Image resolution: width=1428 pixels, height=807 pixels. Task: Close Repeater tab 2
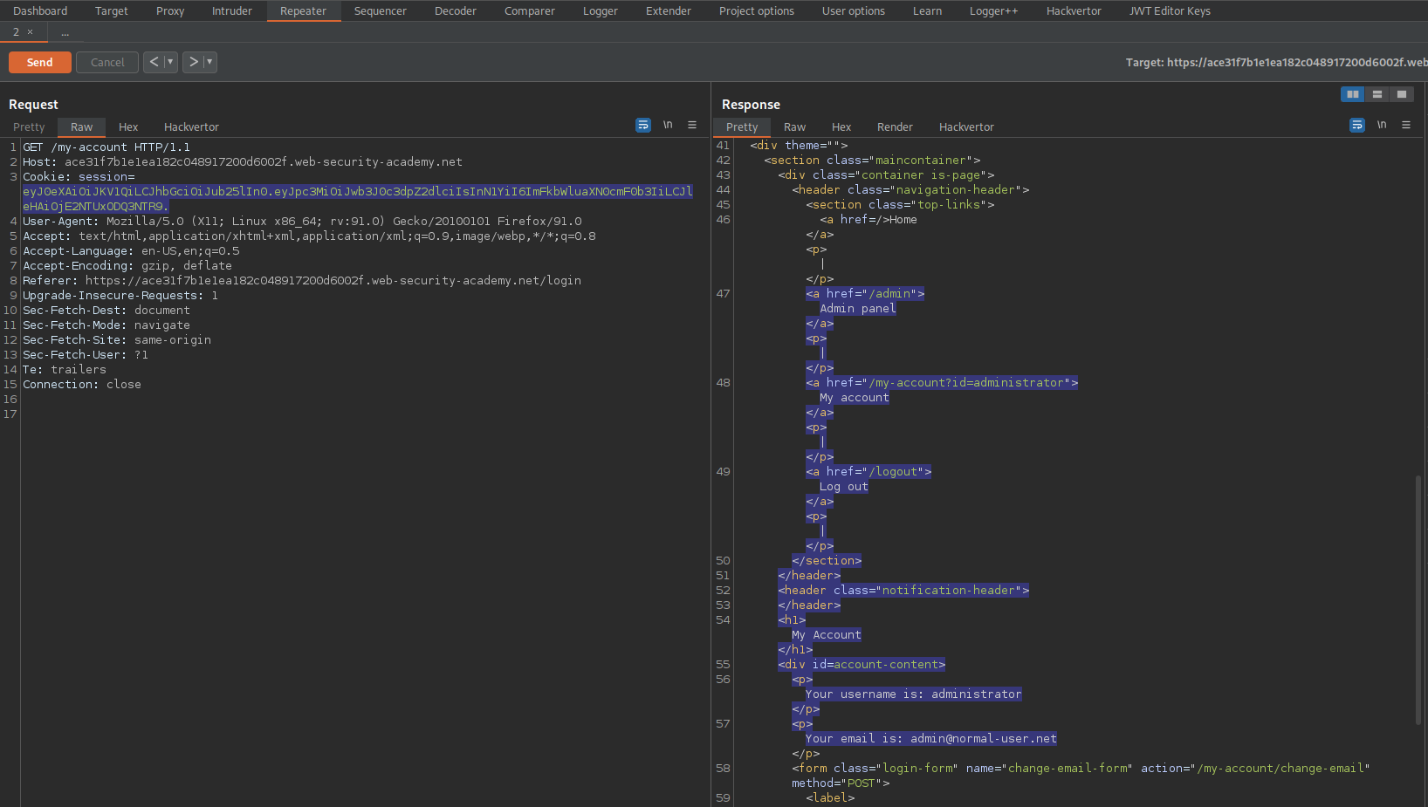tap(30, 32)
